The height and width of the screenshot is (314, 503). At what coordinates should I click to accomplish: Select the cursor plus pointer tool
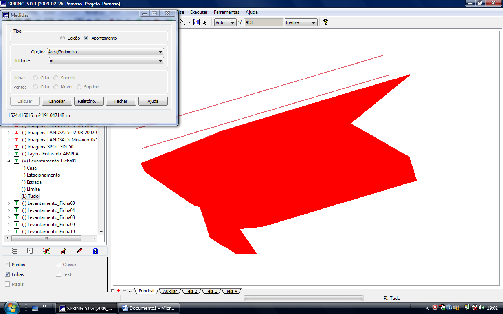pyautogui.click(x=206, y=22)
